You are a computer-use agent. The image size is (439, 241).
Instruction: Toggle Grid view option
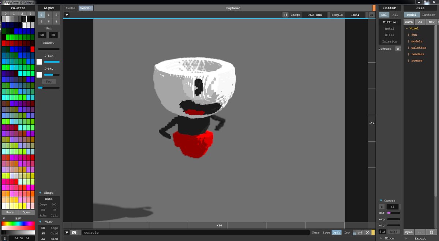pos(54,233)
